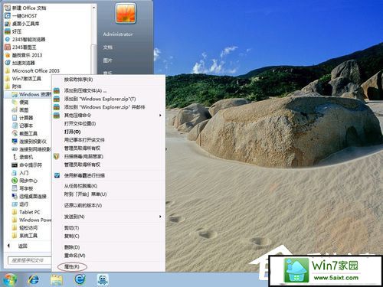
Task: Select 从任务栏脱离(K) unpin option
Action: click(80, 186)
